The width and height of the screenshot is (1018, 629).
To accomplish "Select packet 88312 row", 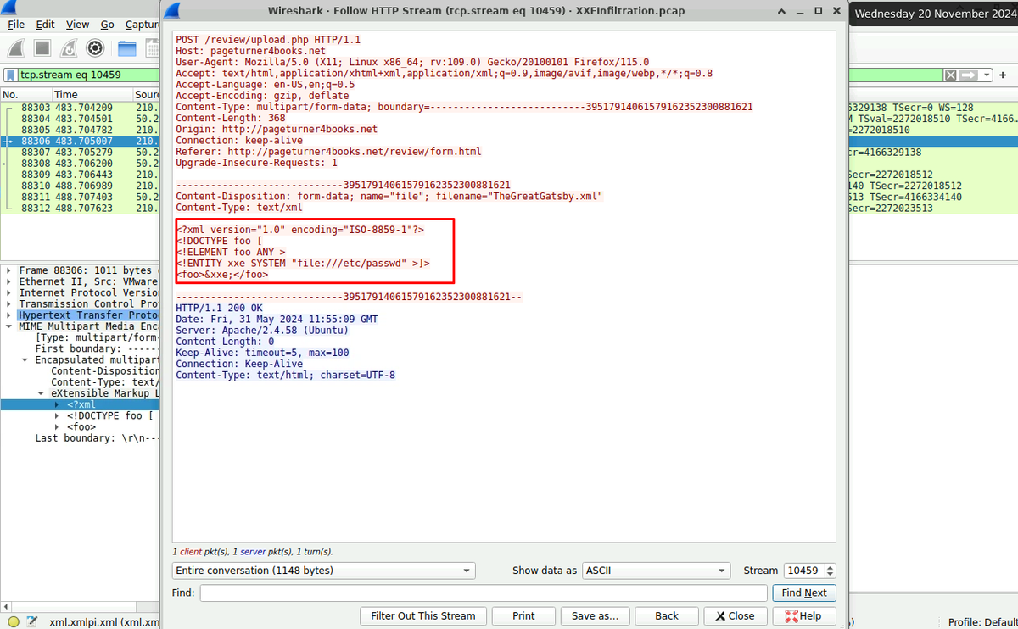I will pos(81,208).
